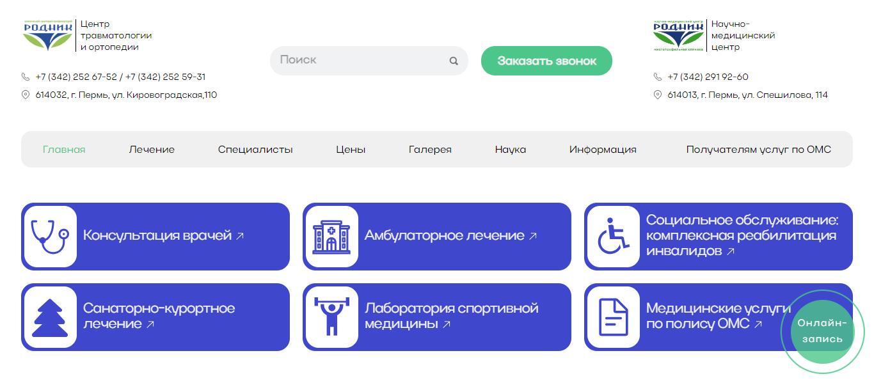Click the magnifying glass search icon

[454, 61]
